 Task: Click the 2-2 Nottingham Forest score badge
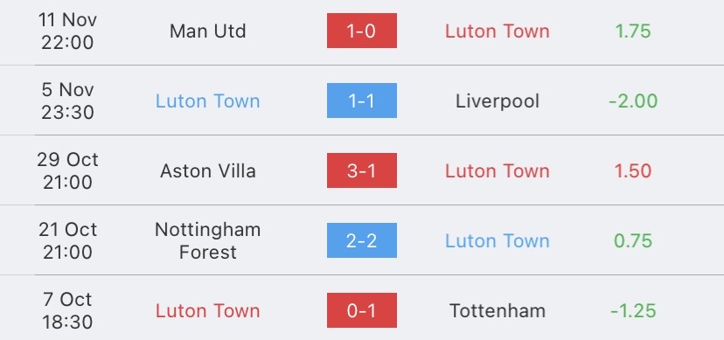[x=361, y=240]
